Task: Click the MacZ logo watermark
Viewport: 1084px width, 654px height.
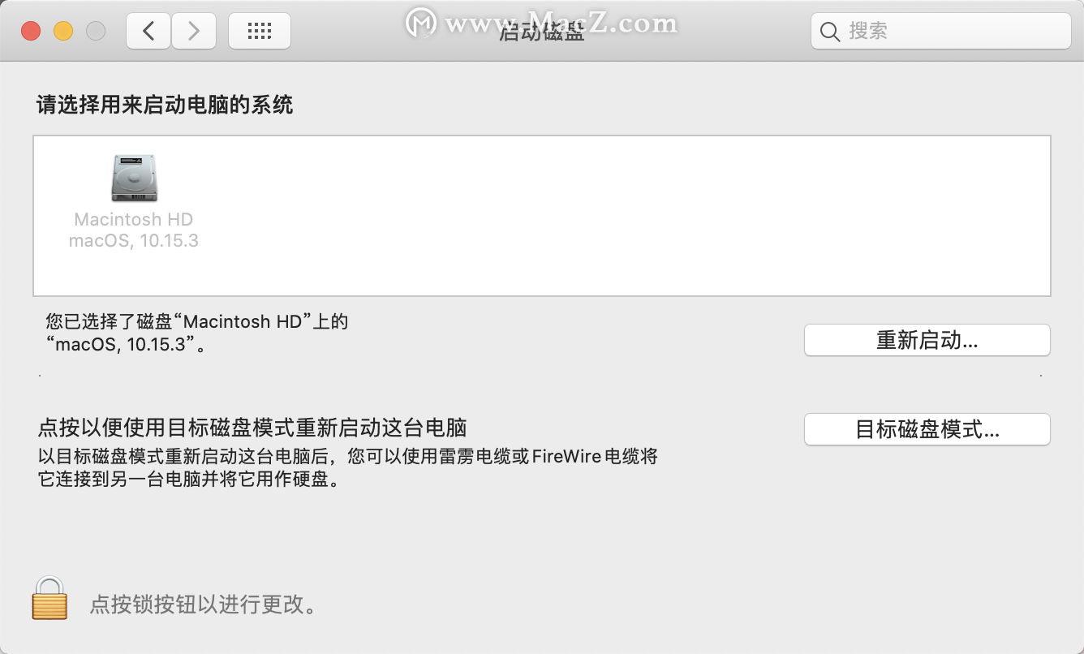Action: click(422, 23)
